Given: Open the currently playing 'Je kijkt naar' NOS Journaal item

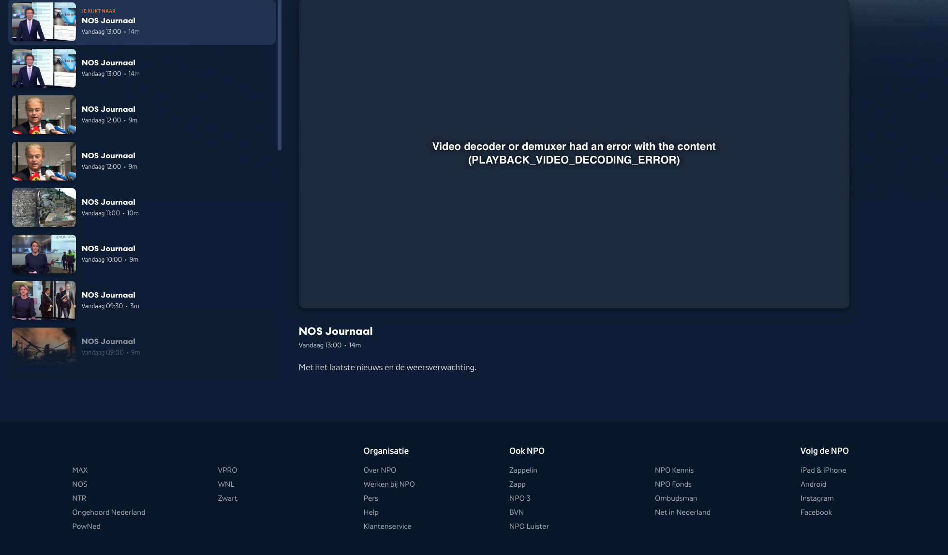Looking at the screenshot, I should click(142, 22).
